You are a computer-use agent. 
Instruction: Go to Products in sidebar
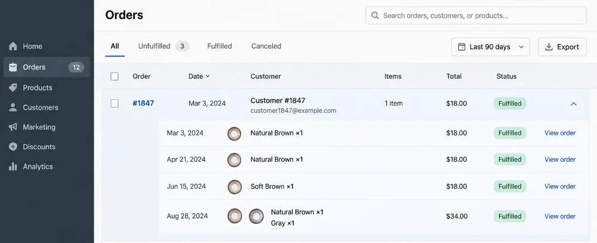coord(47,88)
